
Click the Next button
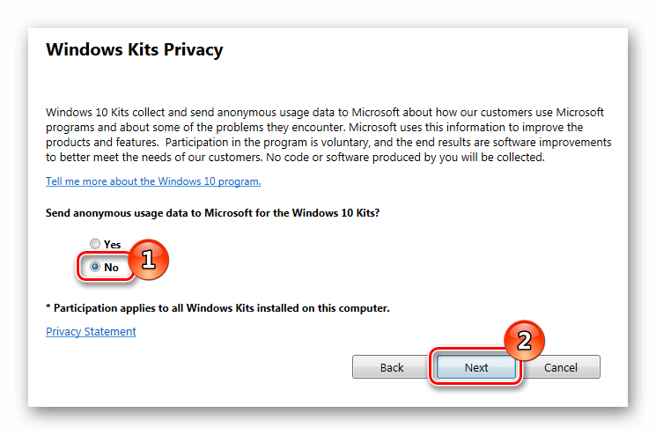pos(476,367)
